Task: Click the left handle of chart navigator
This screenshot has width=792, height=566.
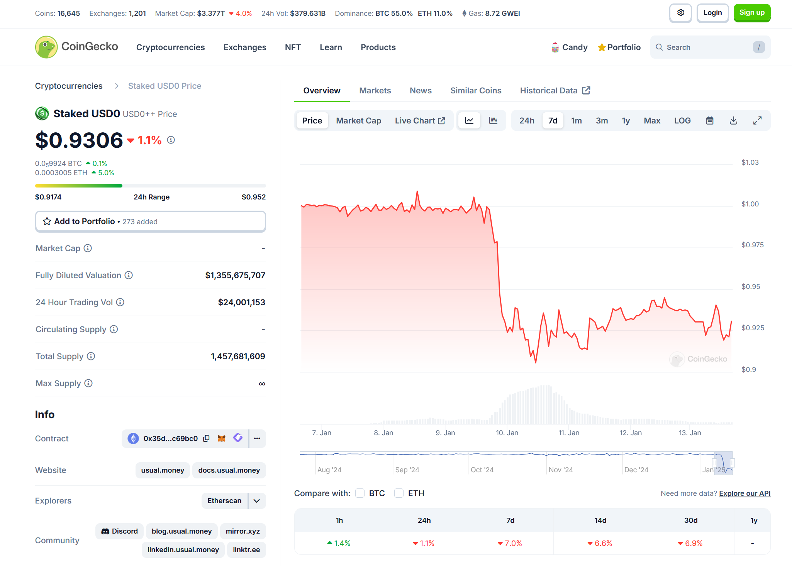Action: [x=714, y=462]
